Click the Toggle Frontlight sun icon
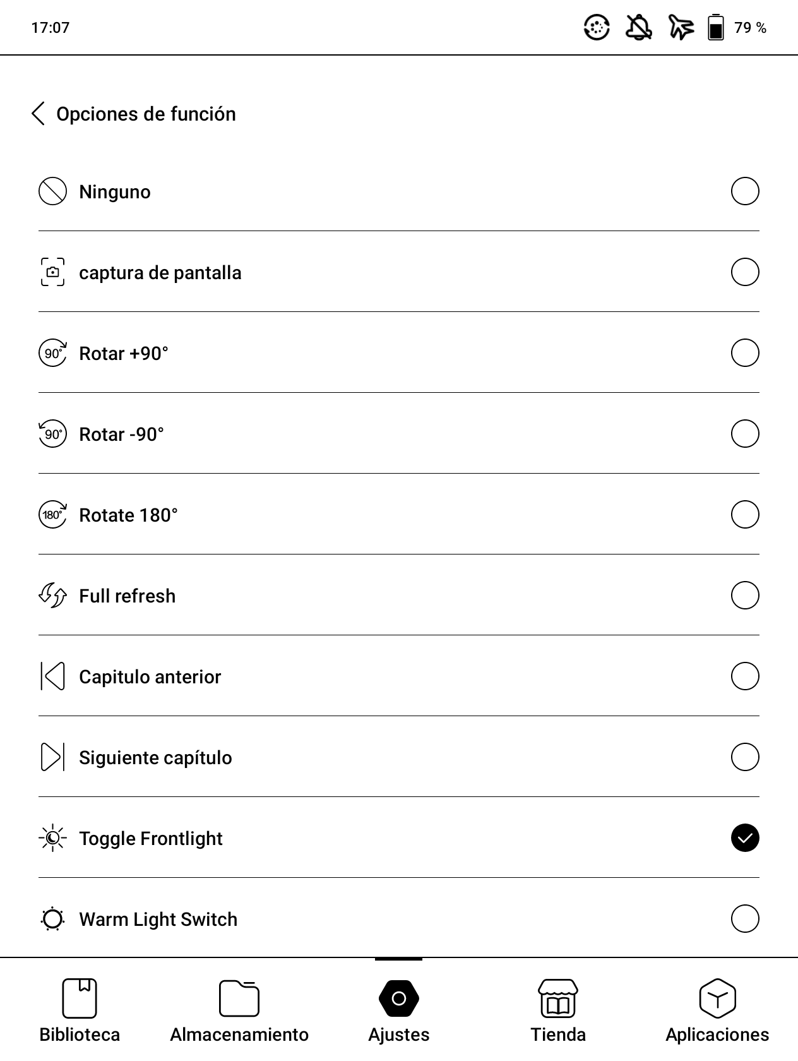Image resolution: width=798 pixels, height=1061 pixels. [52, 838]
